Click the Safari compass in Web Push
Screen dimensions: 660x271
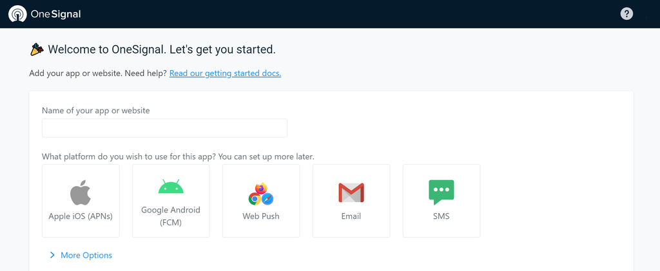point(267,199)
